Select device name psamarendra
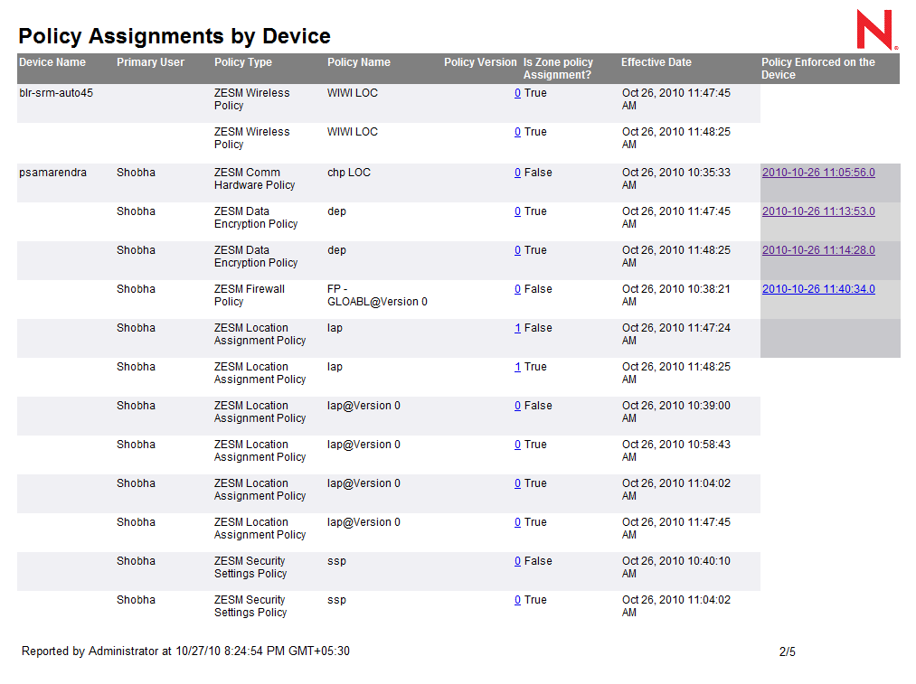Image resolution: width=916 pixels, height=684 pixels. pos(52,173)
